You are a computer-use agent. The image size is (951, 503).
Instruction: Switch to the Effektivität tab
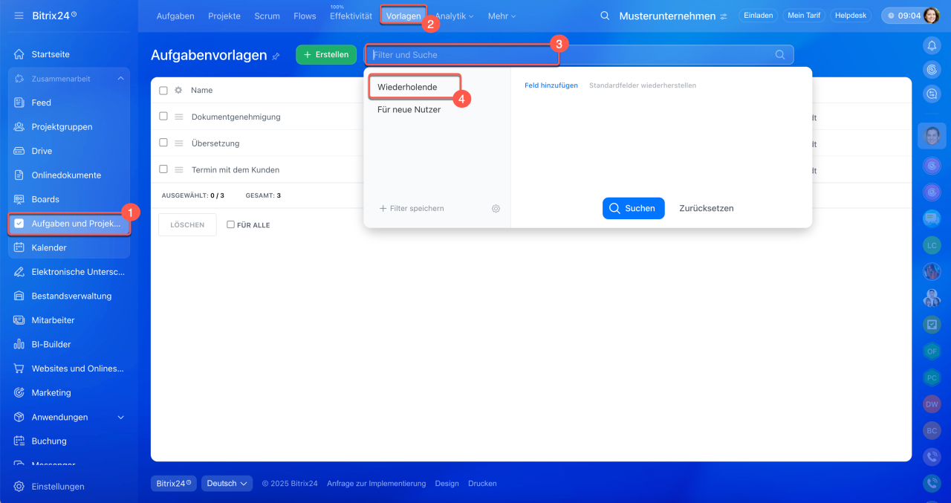pos(351,16)
